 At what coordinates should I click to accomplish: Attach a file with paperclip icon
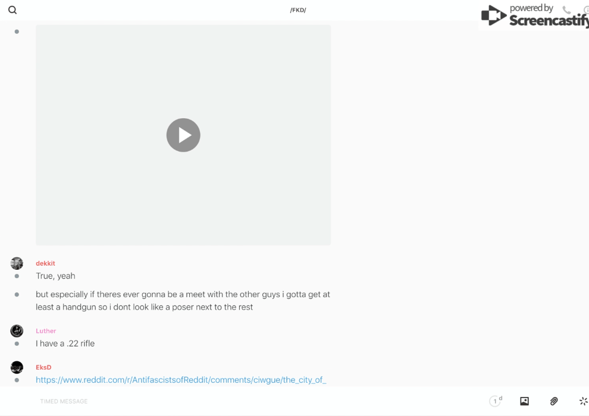(554, 401)
